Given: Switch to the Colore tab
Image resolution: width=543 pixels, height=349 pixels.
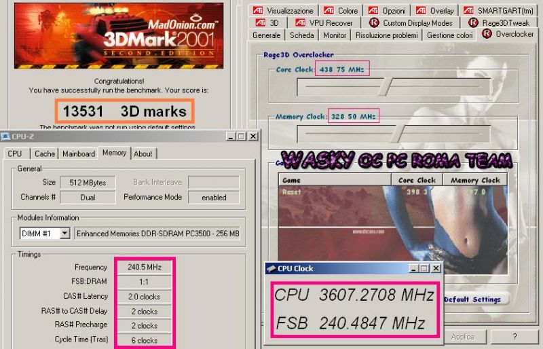Looking at the screenshot, I should (341, 11).
